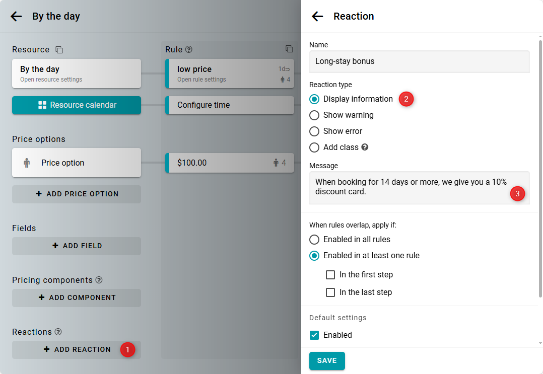Click the back arrow beside By the day
The width and height of the screenshot is (543, 374).
point(16,16)
